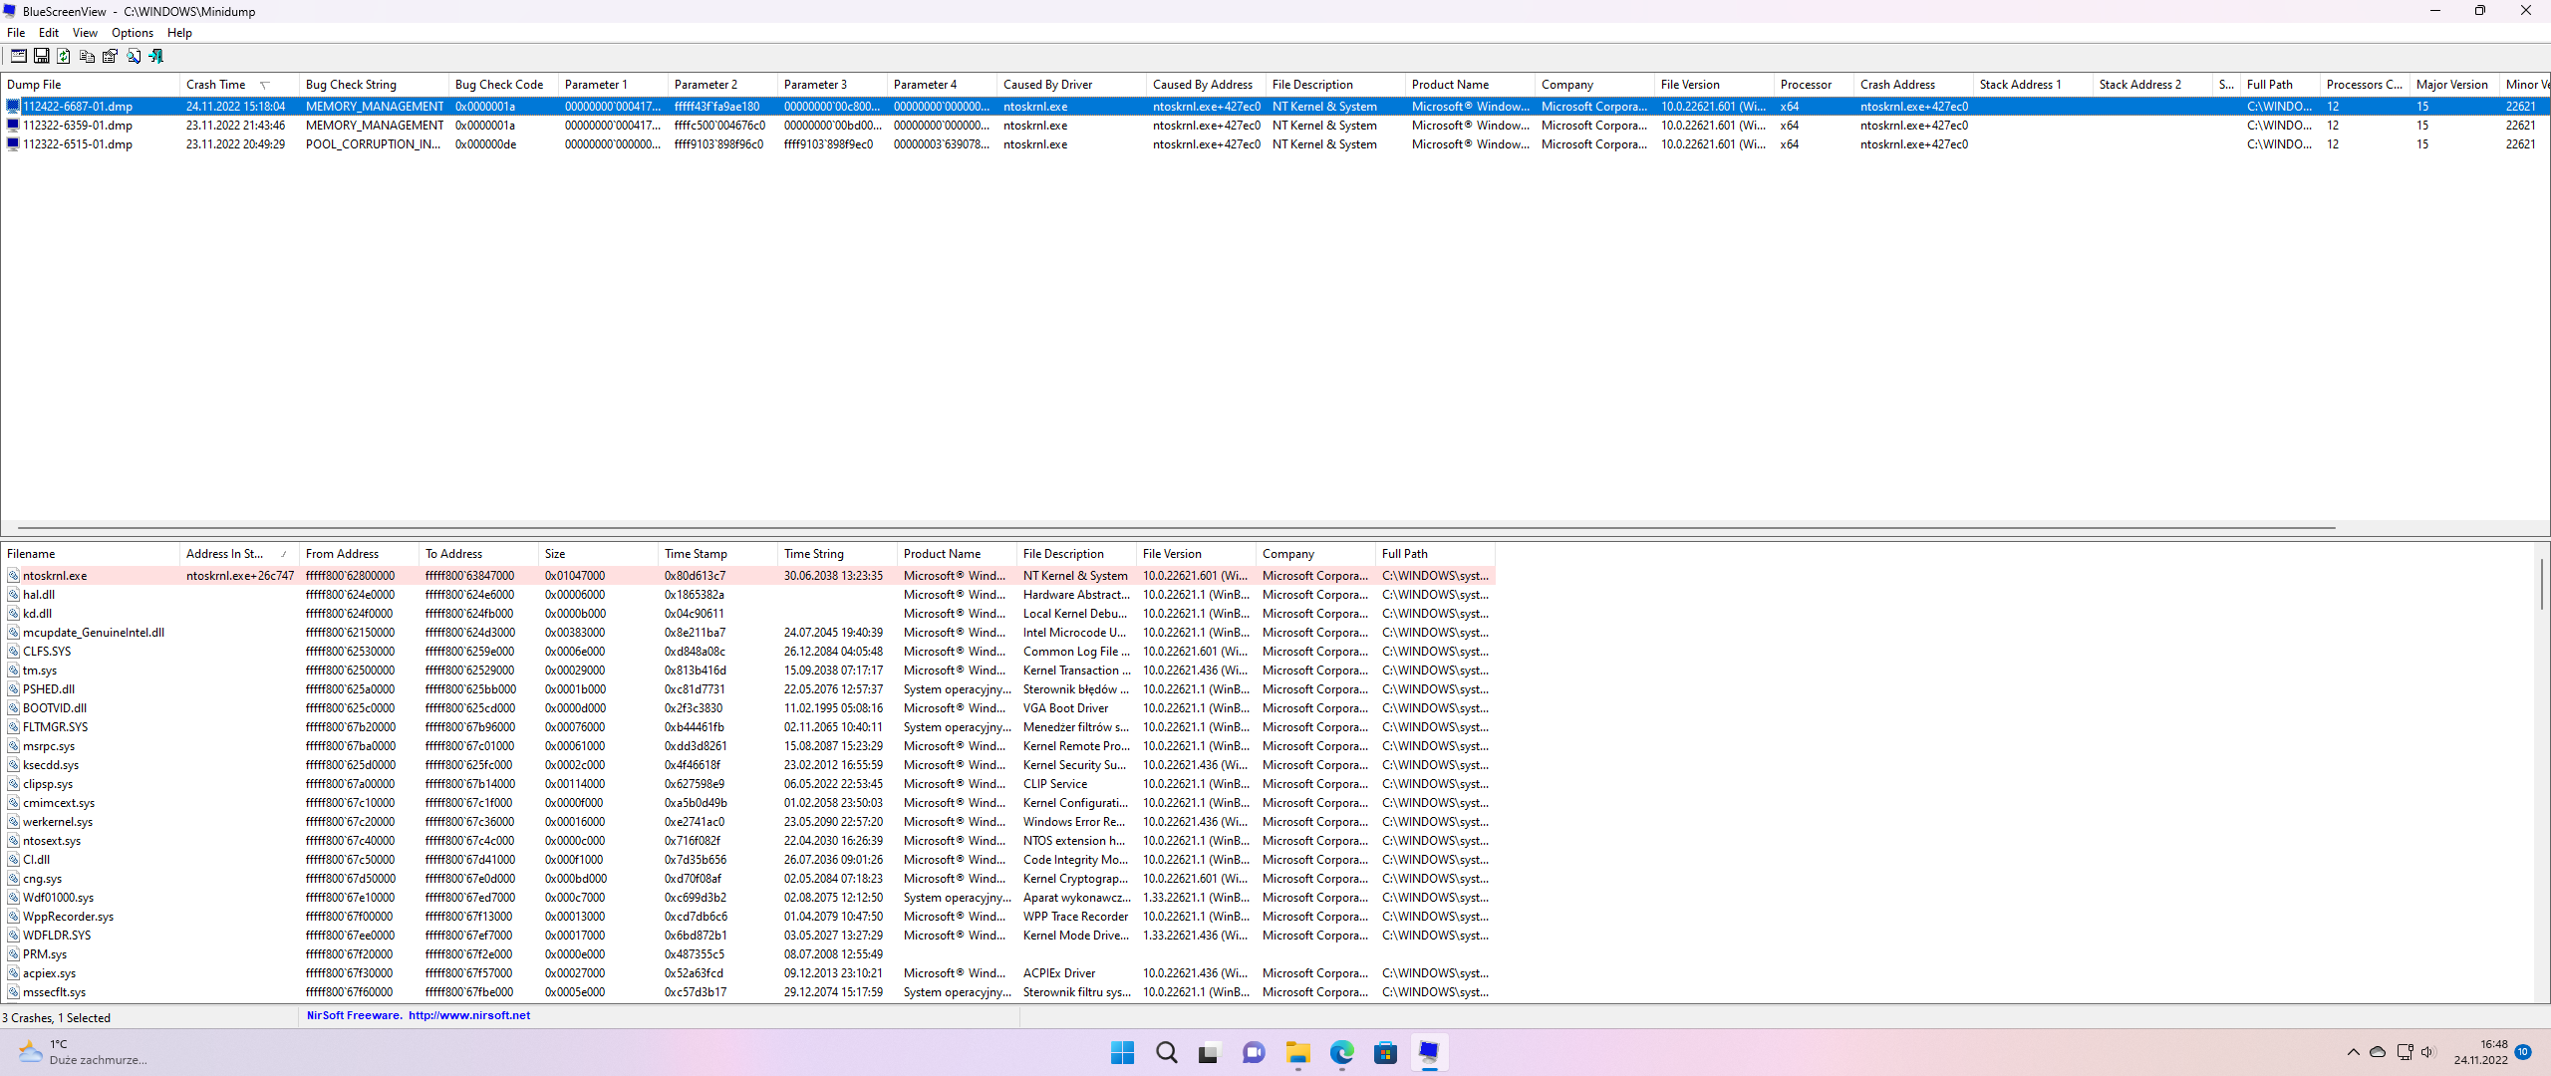Open Advanced Options toolbar icon
2551x1076 pixels.
[18, 56]
